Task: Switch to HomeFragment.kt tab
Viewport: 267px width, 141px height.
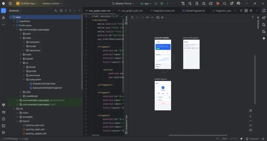Action: point(193,11)
